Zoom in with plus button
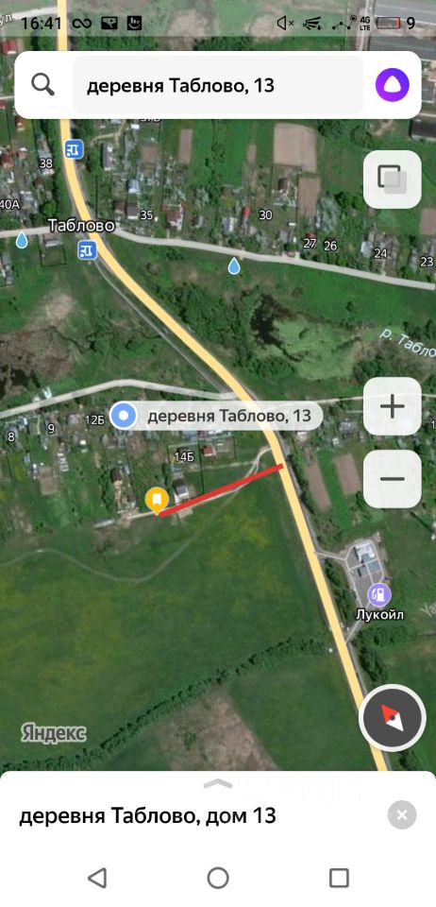Image resolution: width=436 pixels, height=907 pixels. 392,406
